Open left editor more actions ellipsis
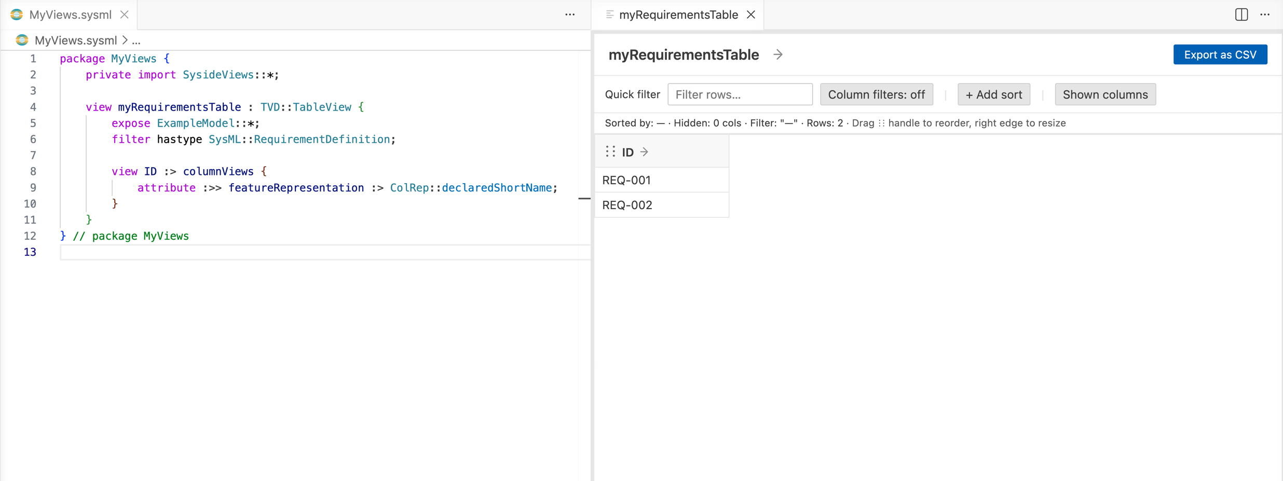Image resolution: width=1283 pixels, height=481 pixels. click(x=570, y=15)
